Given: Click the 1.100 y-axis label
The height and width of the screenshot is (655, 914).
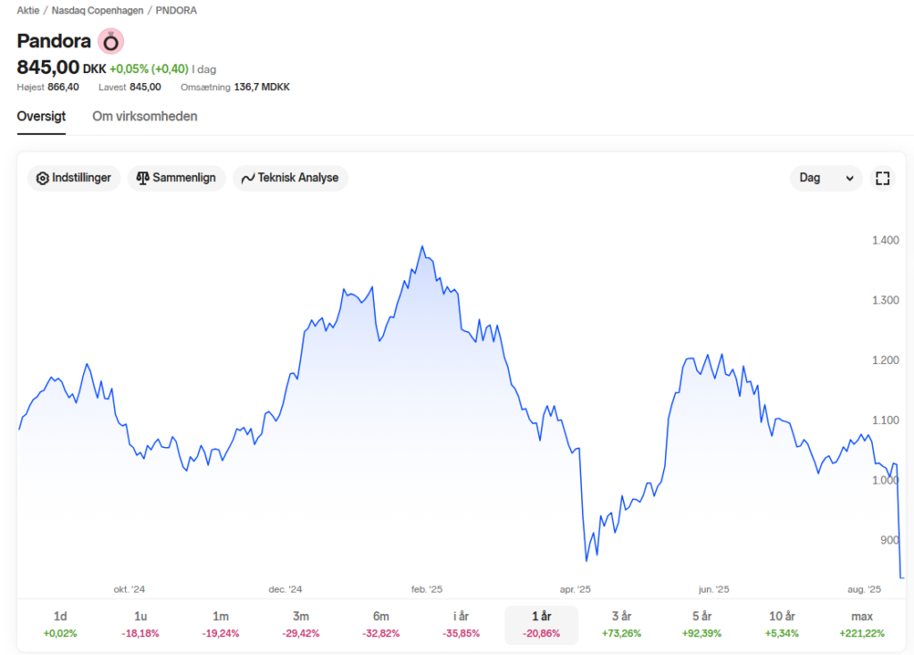Looking at the screenshot, I should coord(885,420).
